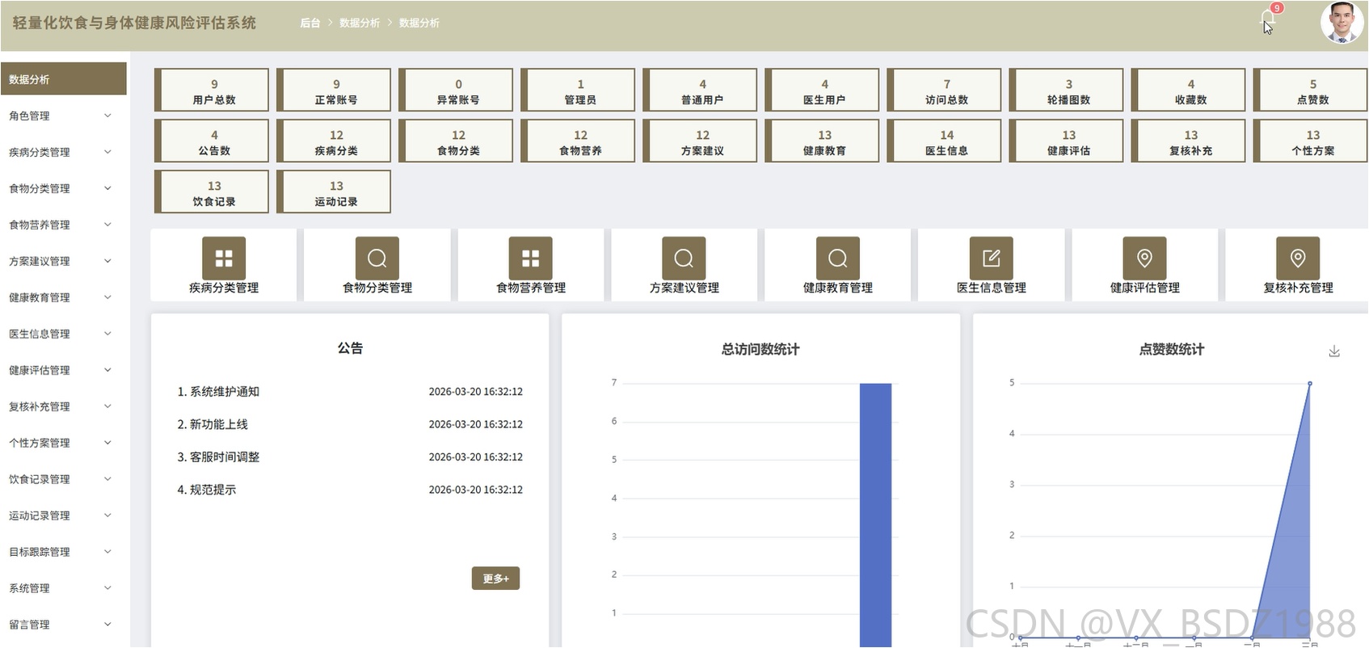Expand the 食物营养管理 sidebar menu
The height and width of the screenshot is (648, 1369).
[63, 225]
